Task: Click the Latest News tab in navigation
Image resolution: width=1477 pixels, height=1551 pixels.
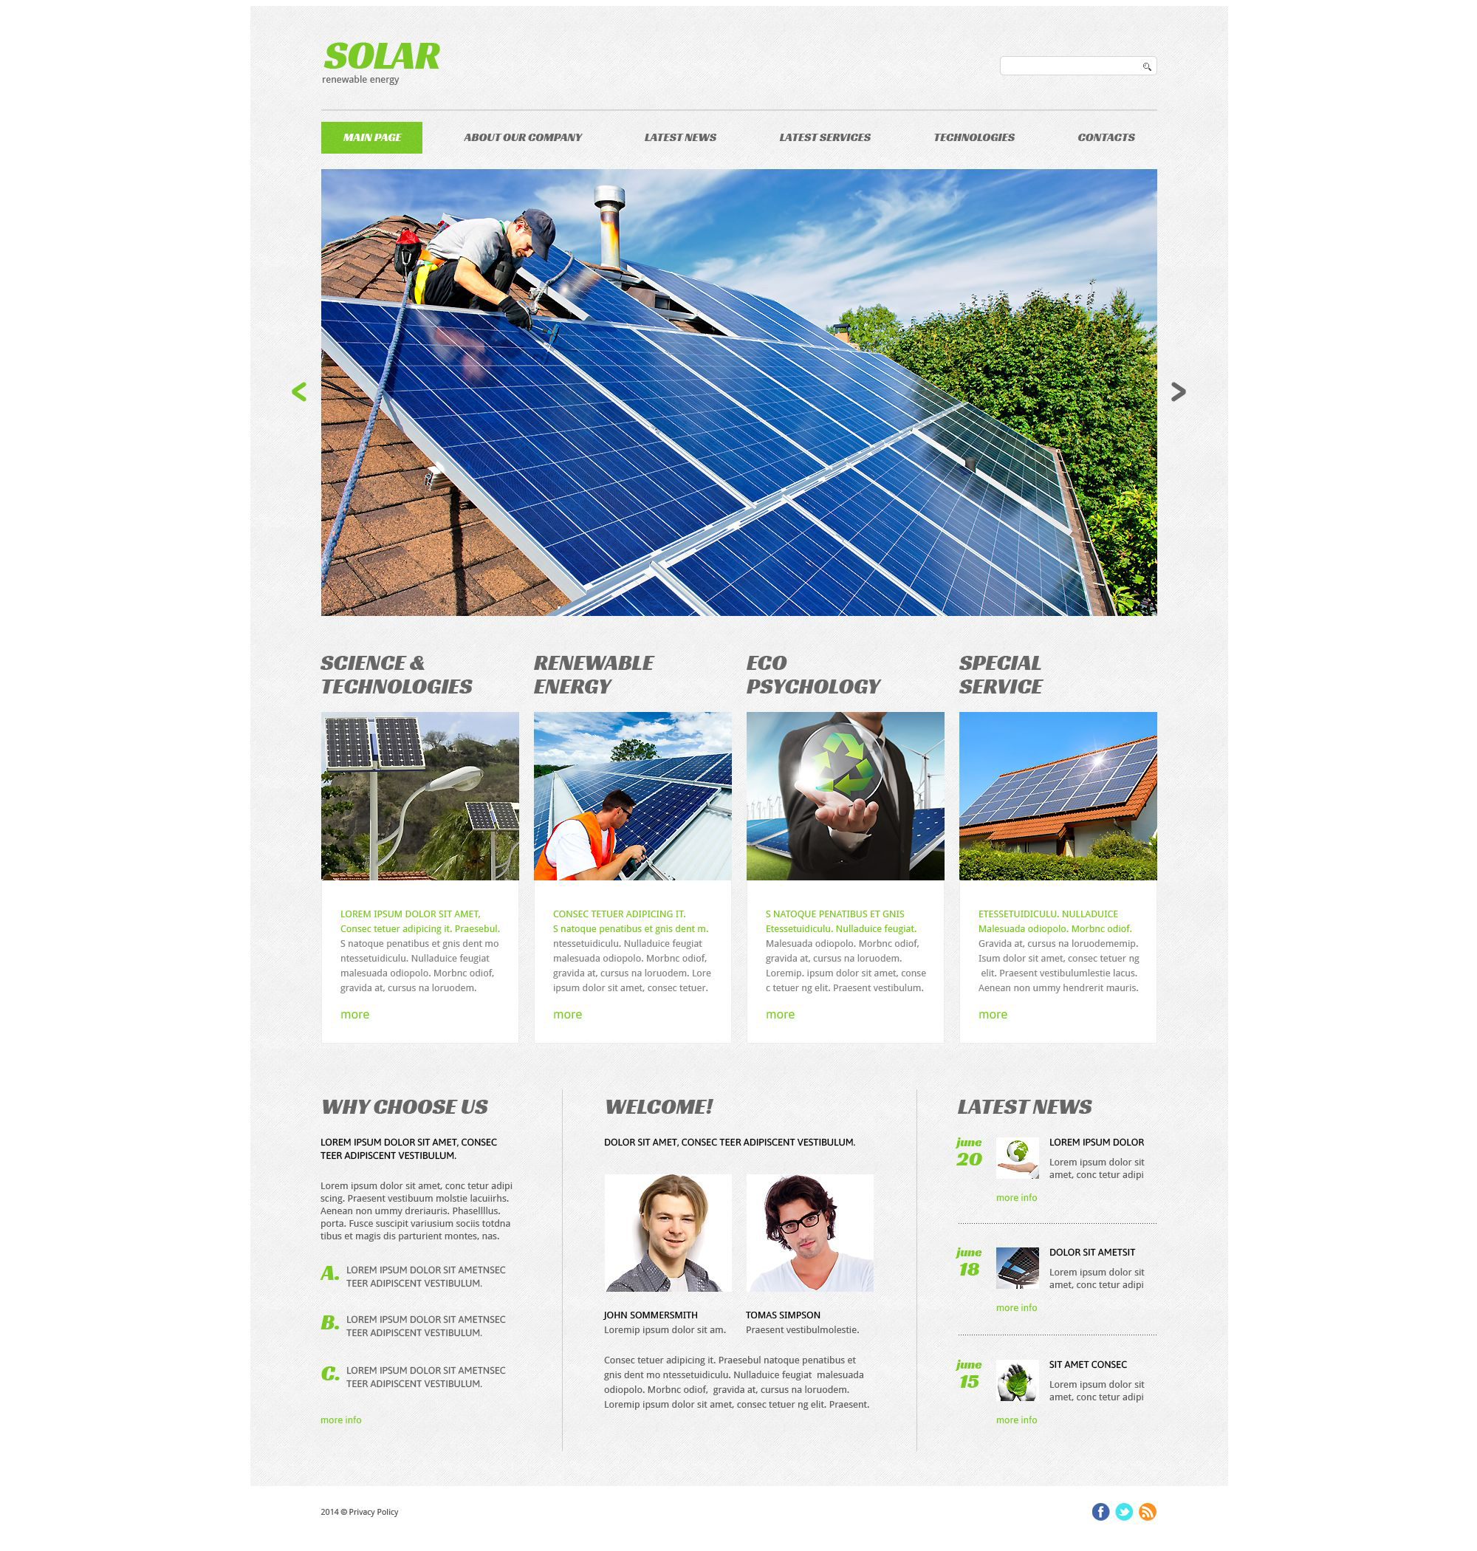Action: coord(681,137)
